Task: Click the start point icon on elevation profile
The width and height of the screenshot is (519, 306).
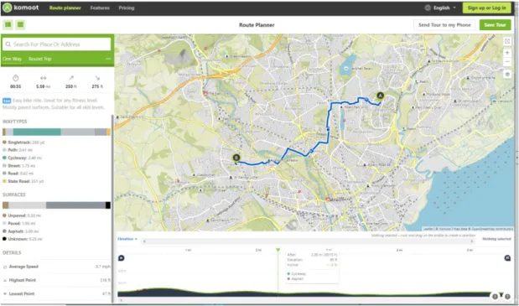Action: coord(121,258)
